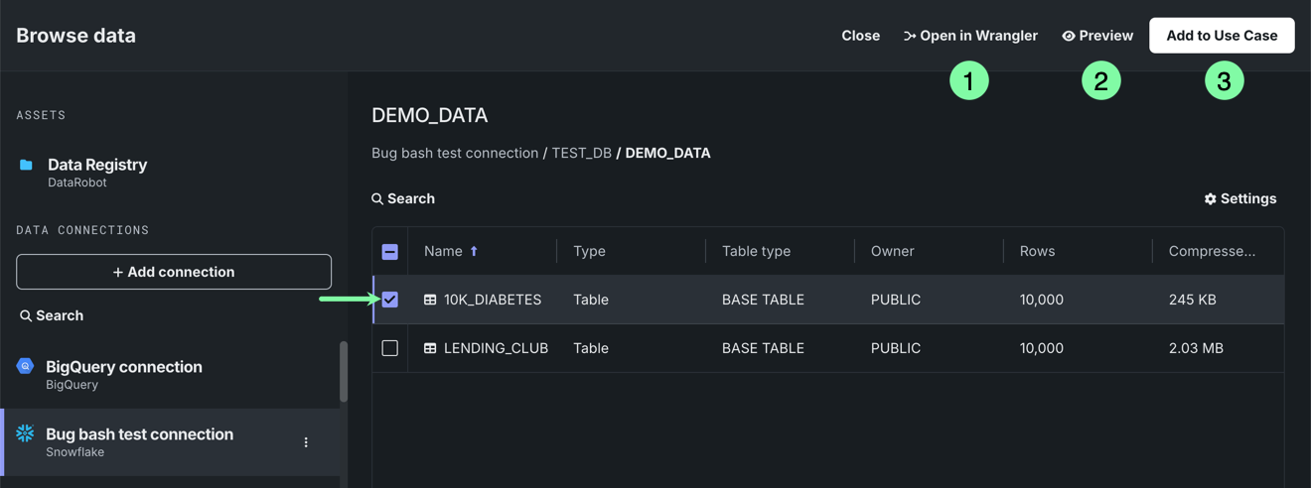
Task: Click the Snowflake connection snowflake icon
Action: tap(25, 433)
